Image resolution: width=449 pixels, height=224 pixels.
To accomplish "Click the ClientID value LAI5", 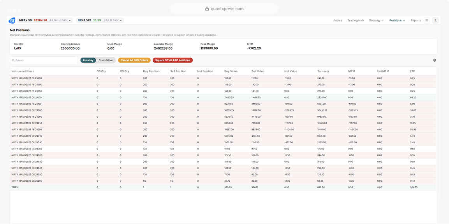I will [x=18, y=49].
